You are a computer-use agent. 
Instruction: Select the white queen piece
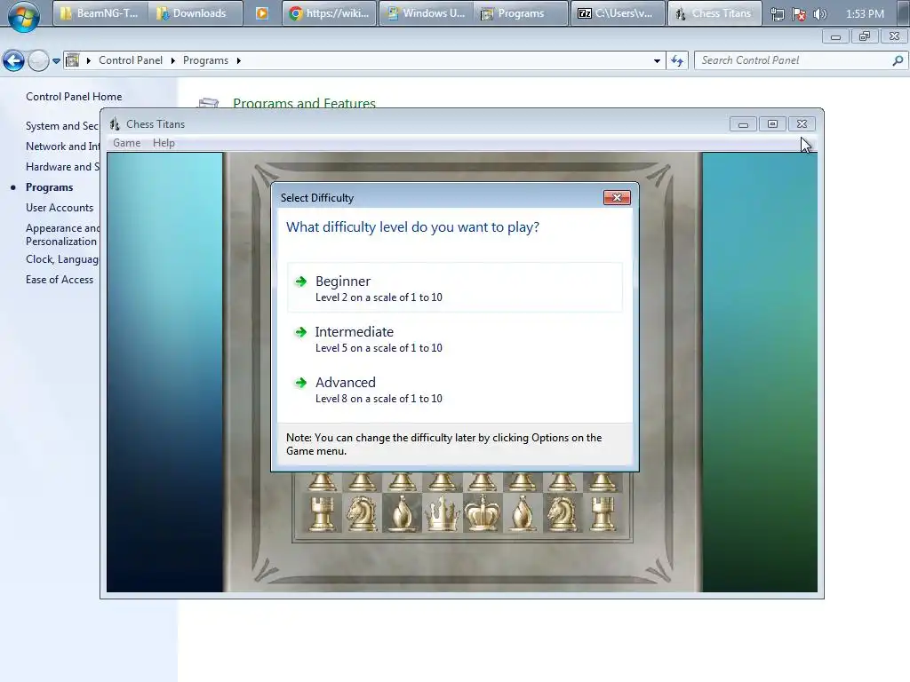(x=443, y=513)
